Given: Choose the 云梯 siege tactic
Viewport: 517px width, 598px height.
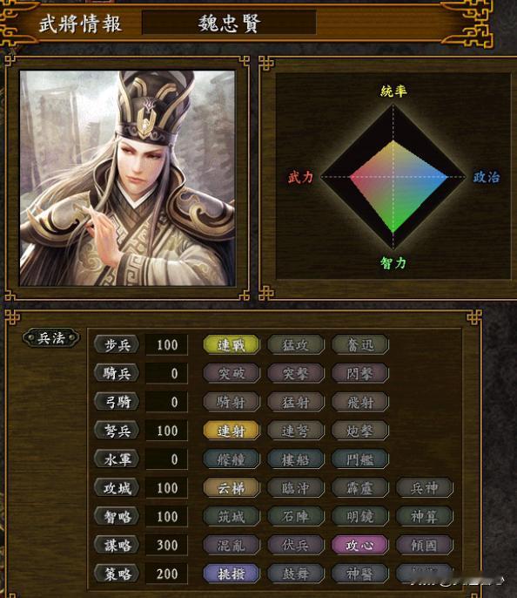Looking at the screenshot, I should pos(232,488).
